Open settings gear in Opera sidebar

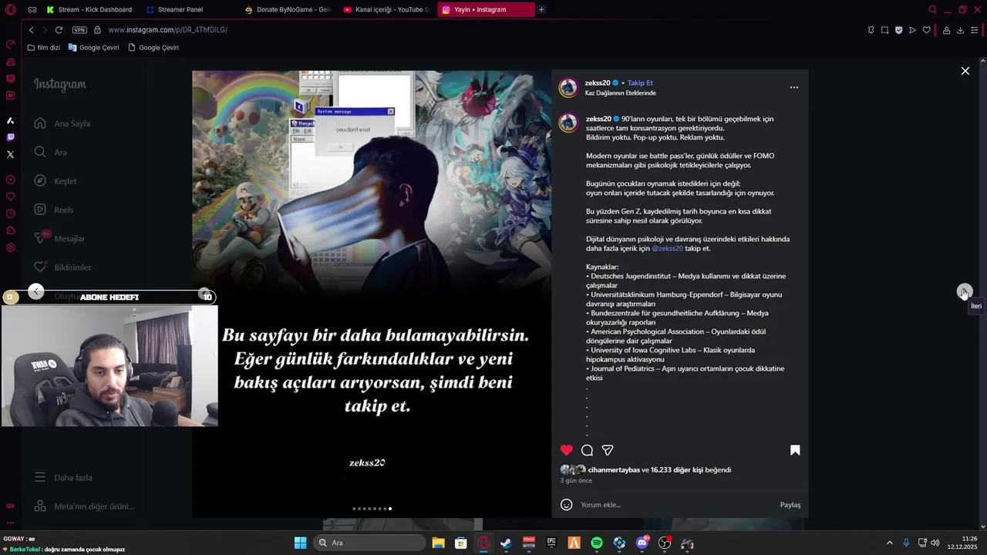click(10, 247)
